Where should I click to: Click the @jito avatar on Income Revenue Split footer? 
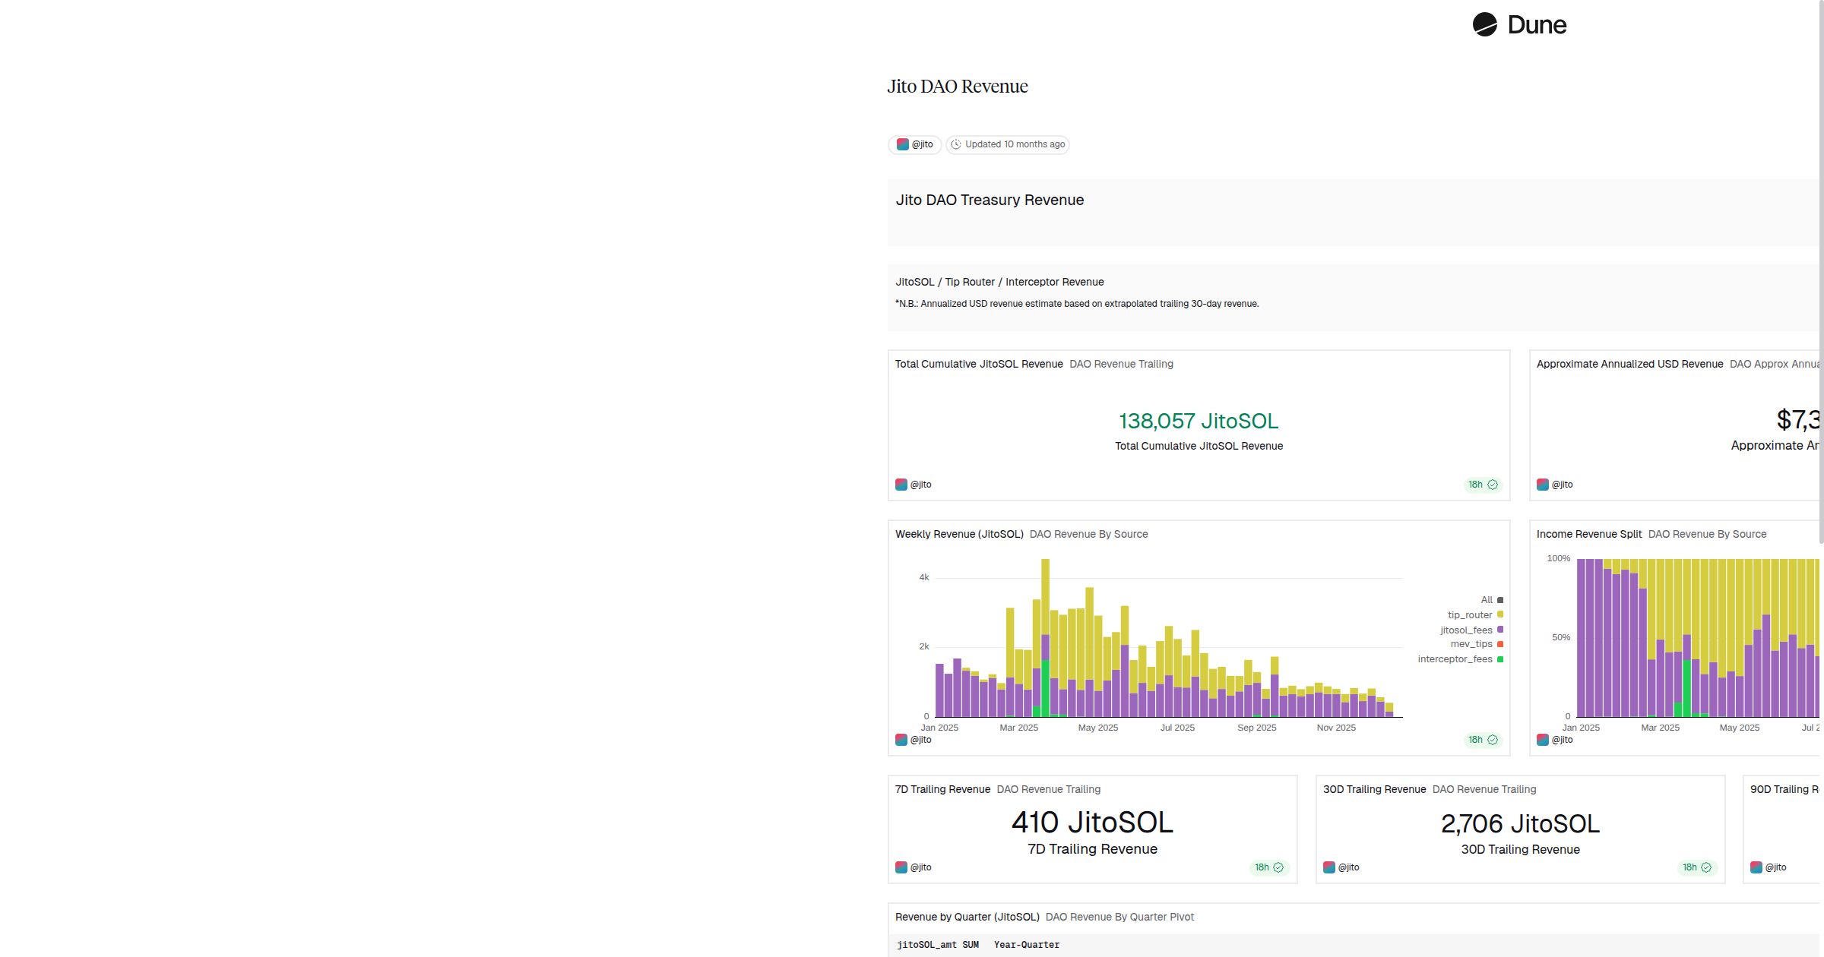pos(1542,739)
